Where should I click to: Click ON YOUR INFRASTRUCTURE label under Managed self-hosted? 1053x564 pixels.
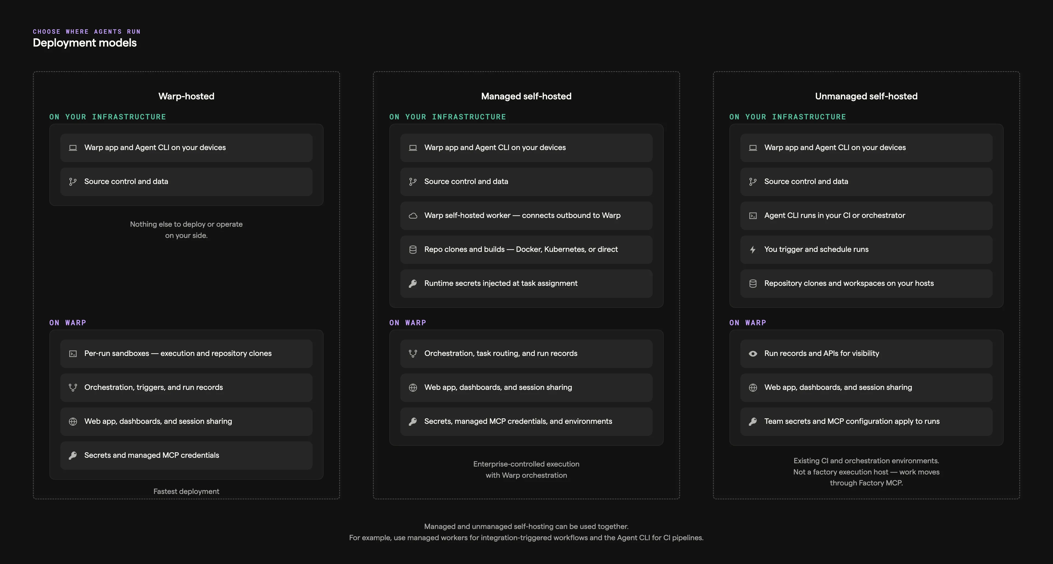(x=448, y=117)
